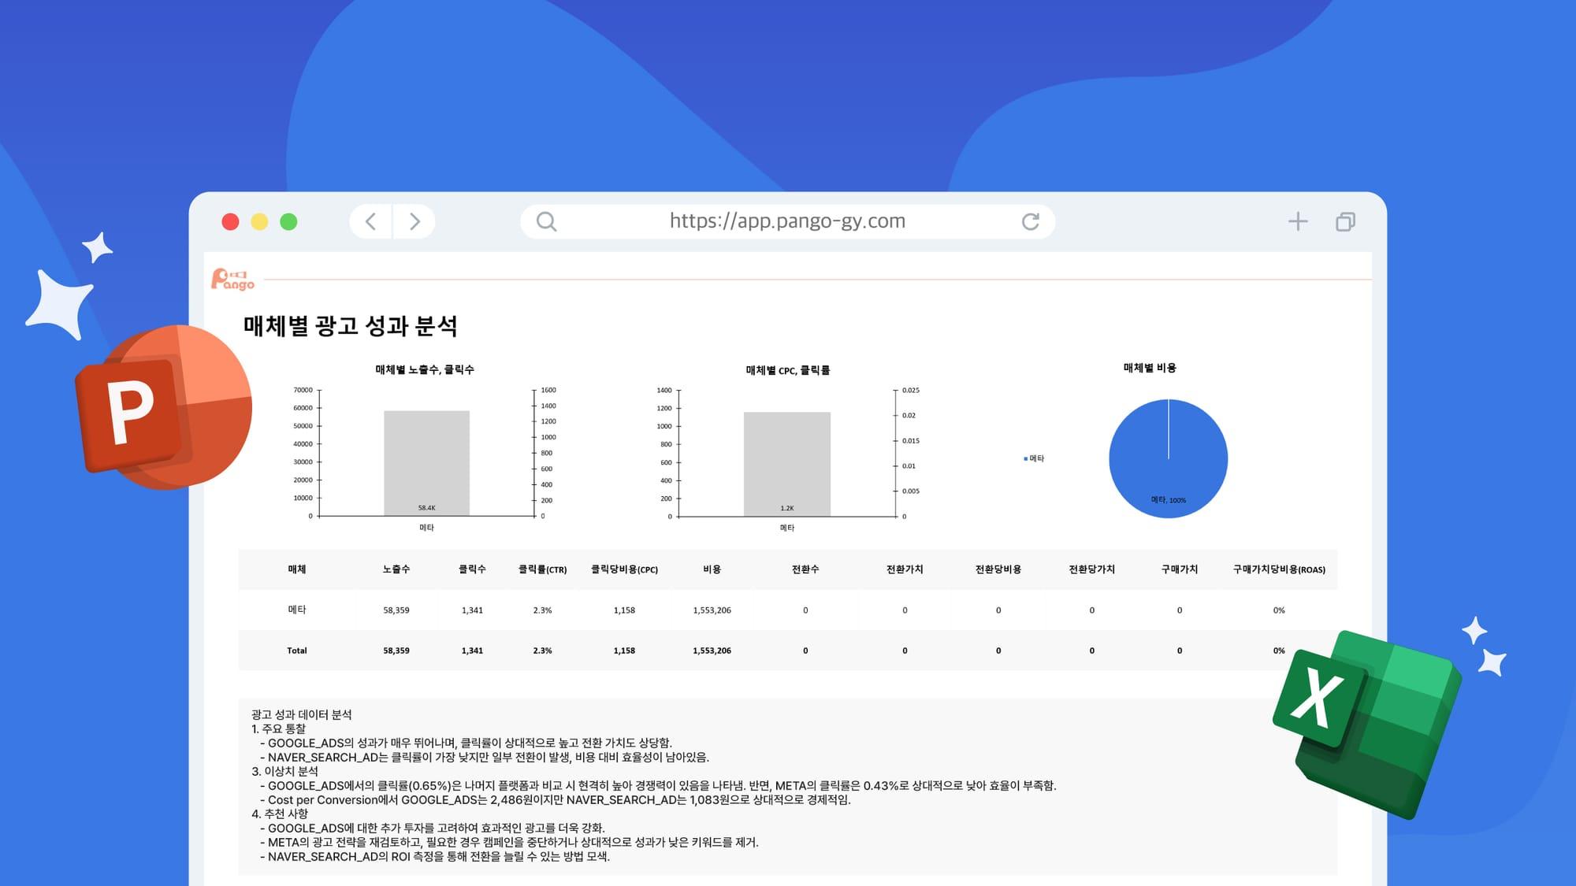
Task: Click the green maximize window dot
Action: 288,221
